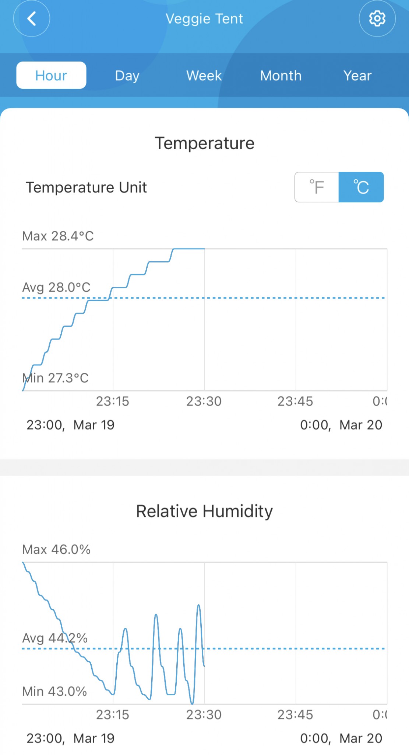Tap the 23:45 marker on the humidity axis
Image resolution: width=409 pixels, height=755 pixels.
pos(295,714)
